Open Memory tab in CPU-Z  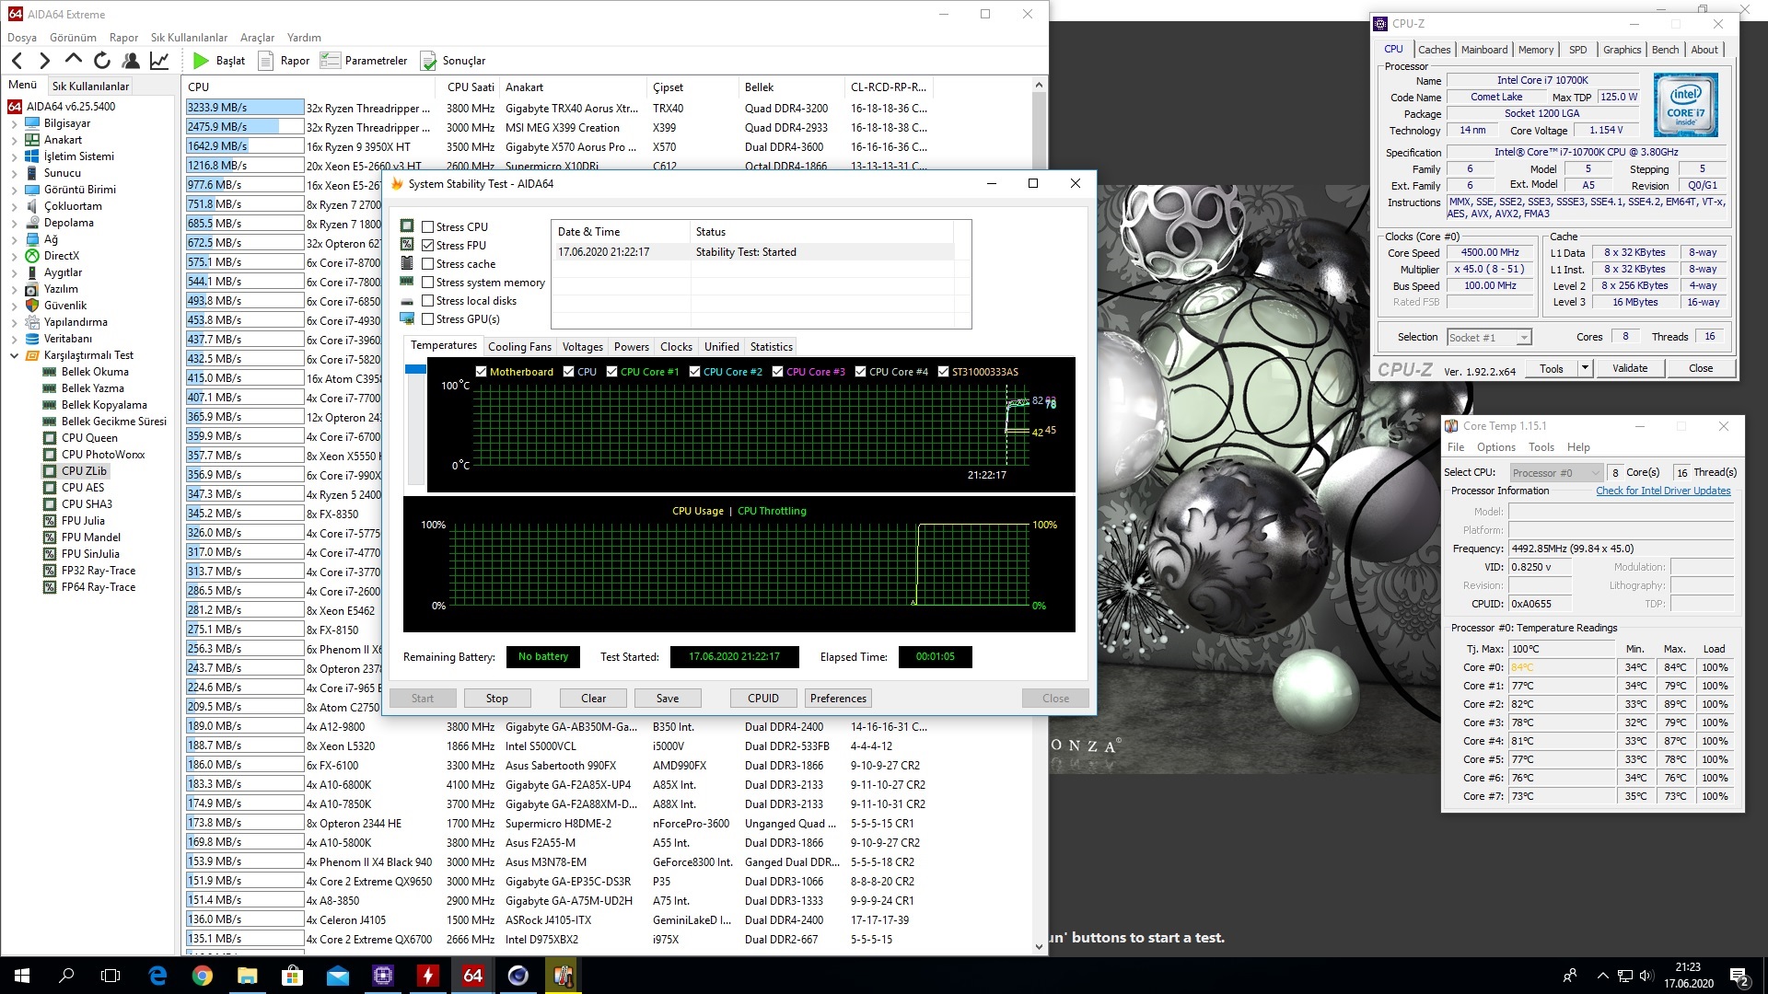click(1536, 50)
